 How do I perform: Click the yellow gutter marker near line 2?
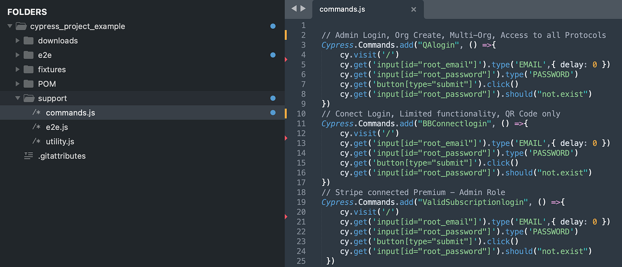[286, 34]
